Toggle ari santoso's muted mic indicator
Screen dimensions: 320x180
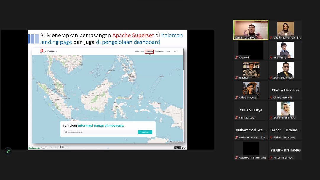(271, 58)
